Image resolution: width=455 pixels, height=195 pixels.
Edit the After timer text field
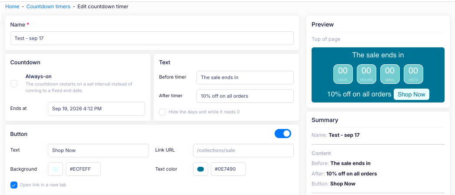click(x=245, y=96)
